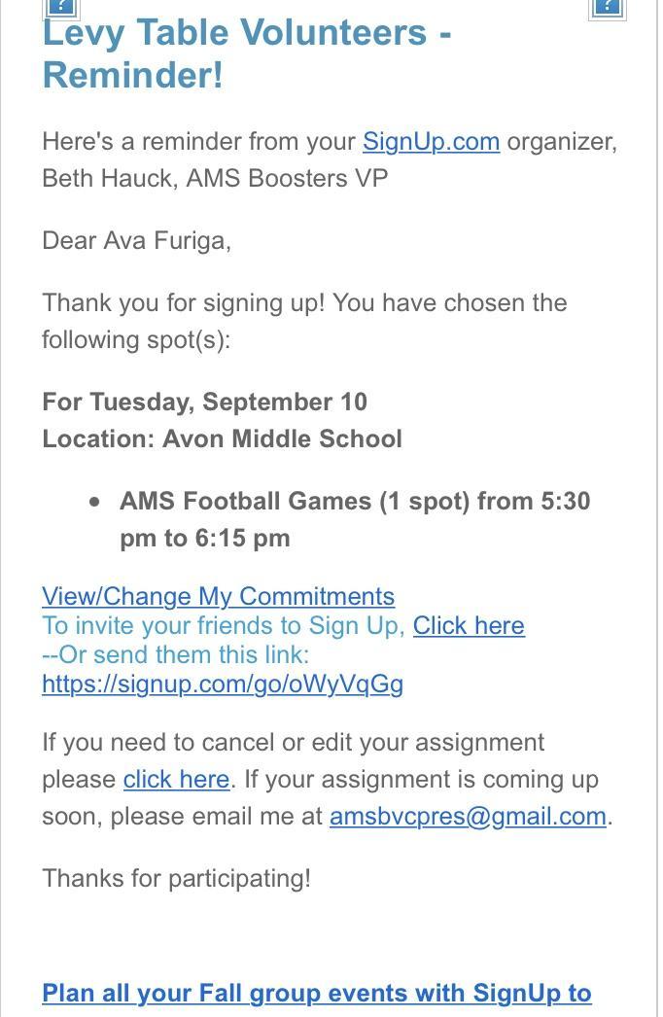
Task: Click here to invite friends
Action: tap(469, 625)
